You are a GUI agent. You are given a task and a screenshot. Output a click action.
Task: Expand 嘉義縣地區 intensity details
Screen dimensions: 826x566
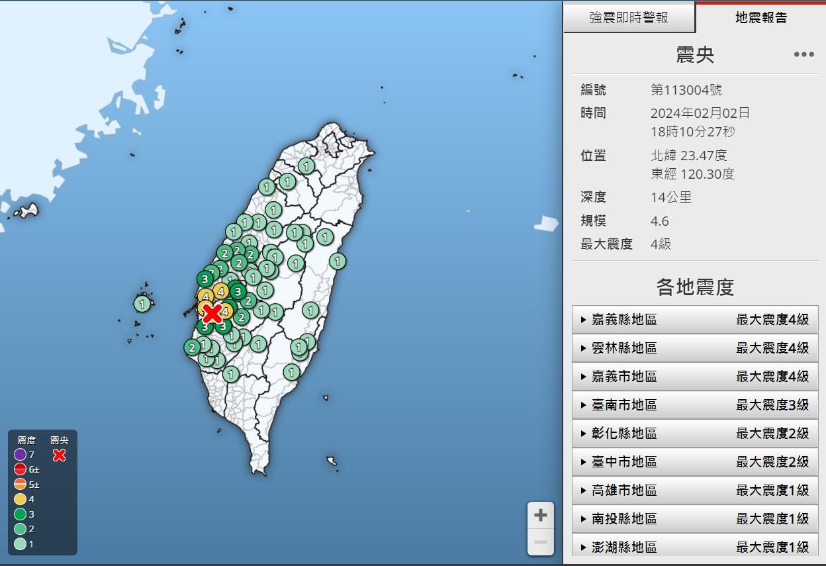pos(695,320)
